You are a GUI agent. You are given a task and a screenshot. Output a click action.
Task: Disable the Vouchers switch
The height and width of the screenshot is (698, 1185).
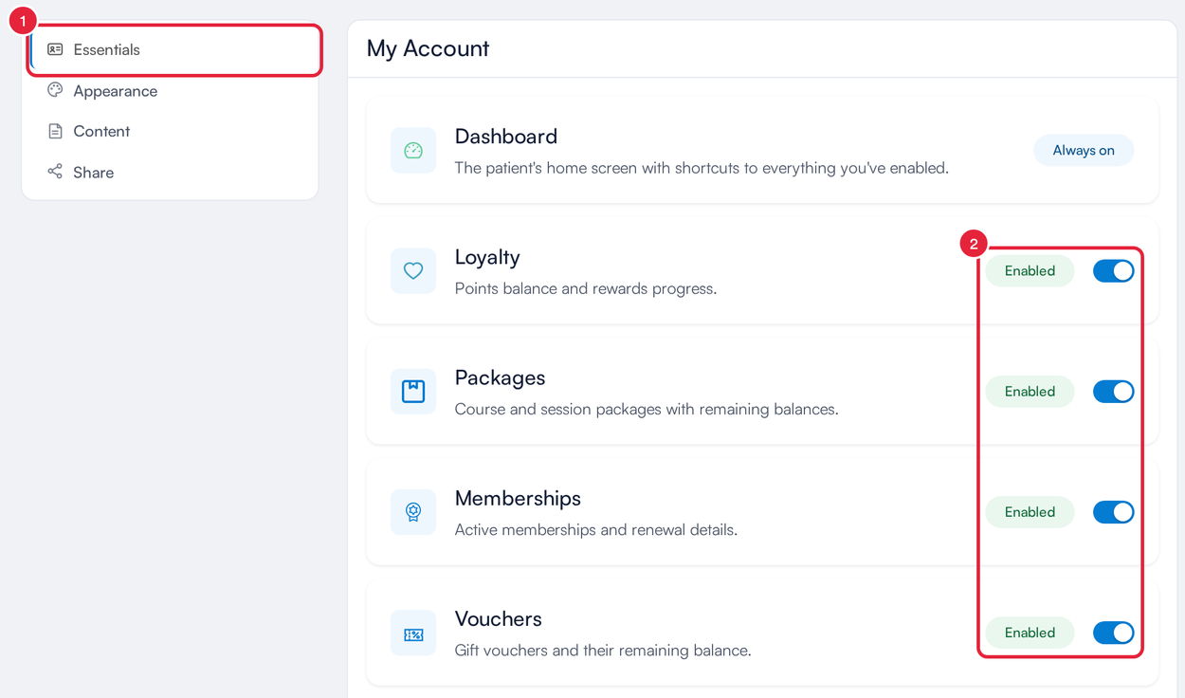1113,633
